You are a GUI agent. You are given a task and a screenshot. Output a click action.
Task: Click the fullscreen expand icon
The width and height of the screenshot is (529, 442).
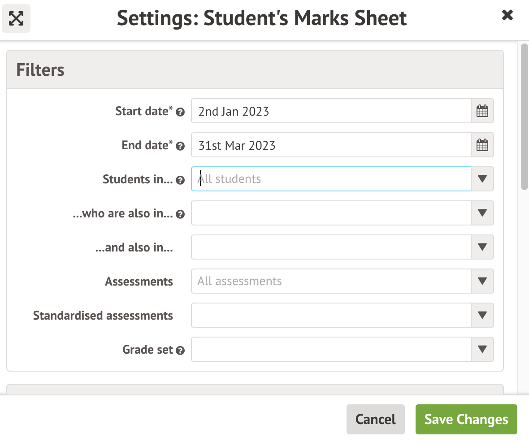(x=16, y=18)
